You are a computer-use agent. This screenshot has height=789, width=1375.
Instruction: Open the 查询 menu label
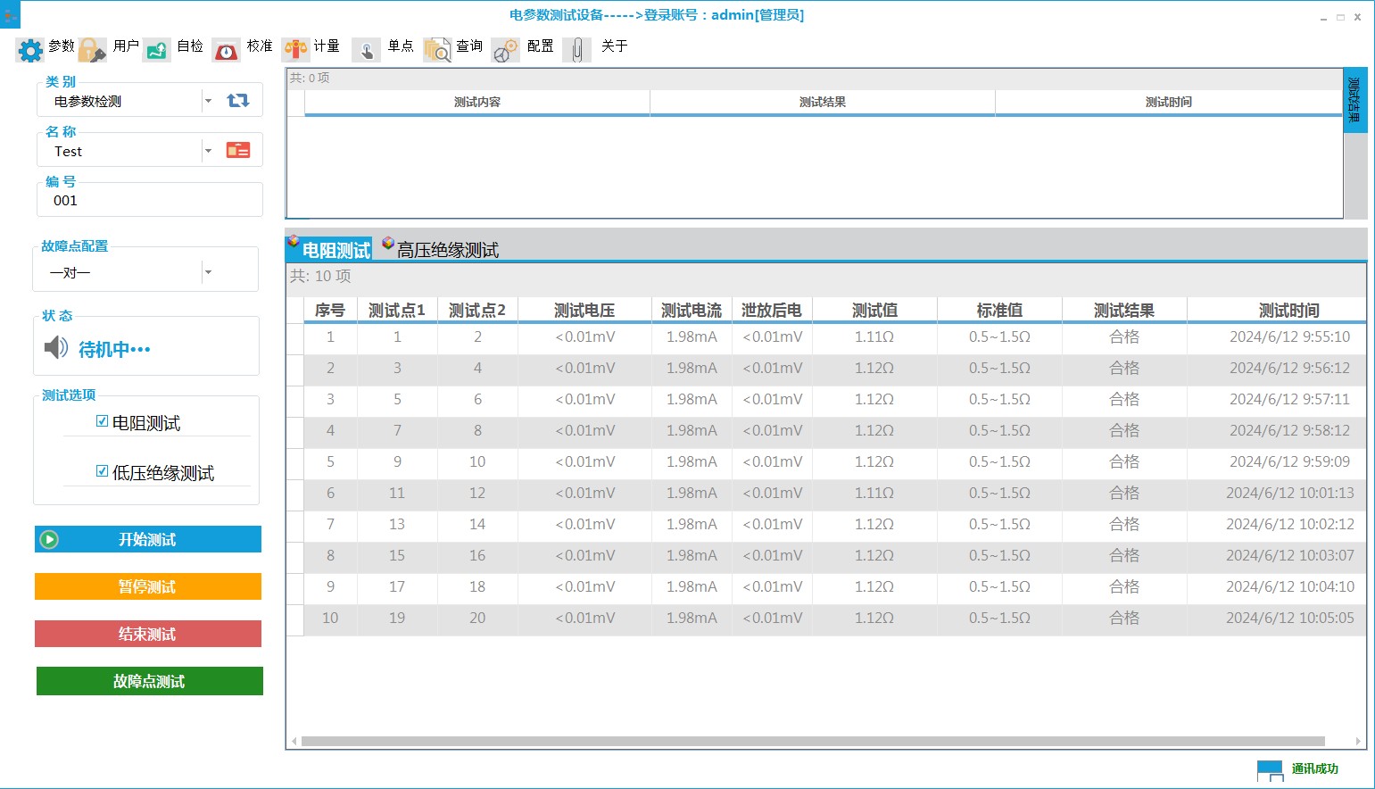coord(469,46)
